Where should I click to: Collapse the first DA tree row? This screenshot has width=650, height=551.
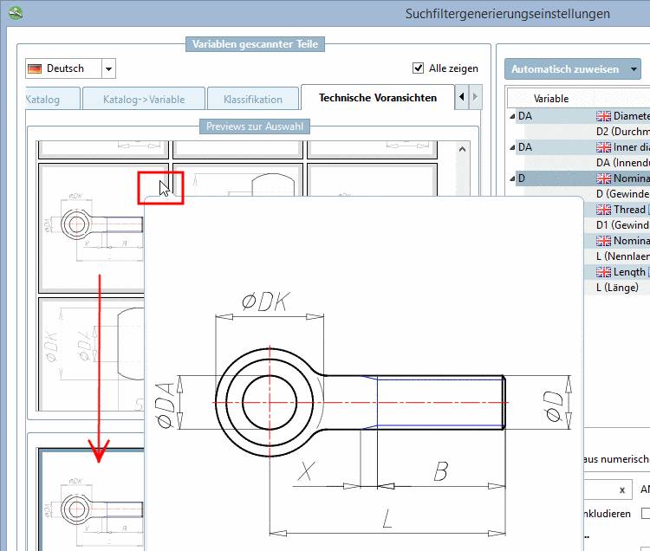click(x=512, y=116)
